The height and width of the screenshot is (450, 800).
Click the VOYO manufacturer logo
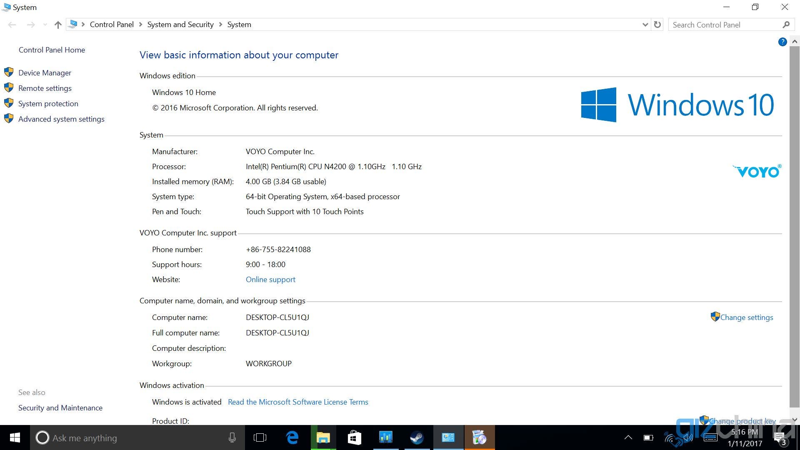(757, 171)
